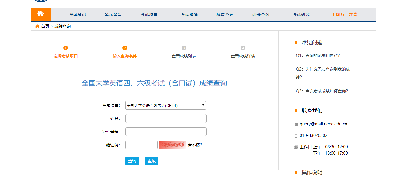The image size is (402, 175).
Task: Click the 重填 reset button
Action: pyautogui.click(x=151, y=161)
